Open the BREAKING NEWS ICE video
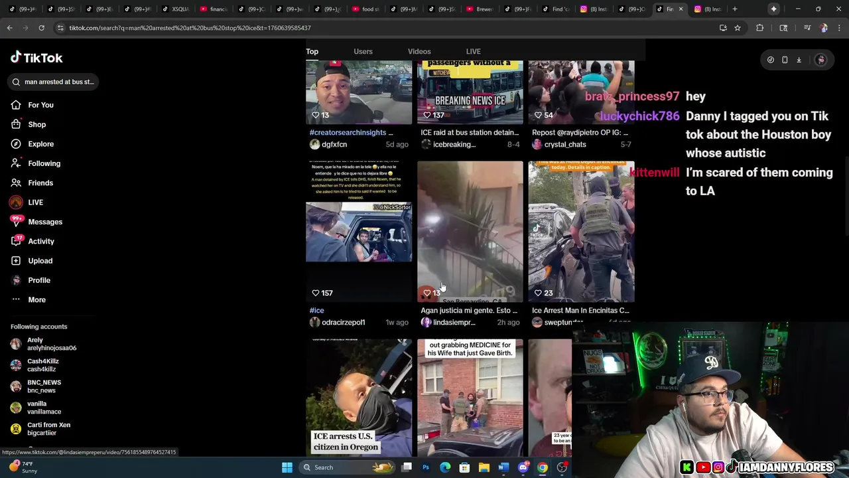The height and width of the screenshot is (478, 849). [470, 92]
